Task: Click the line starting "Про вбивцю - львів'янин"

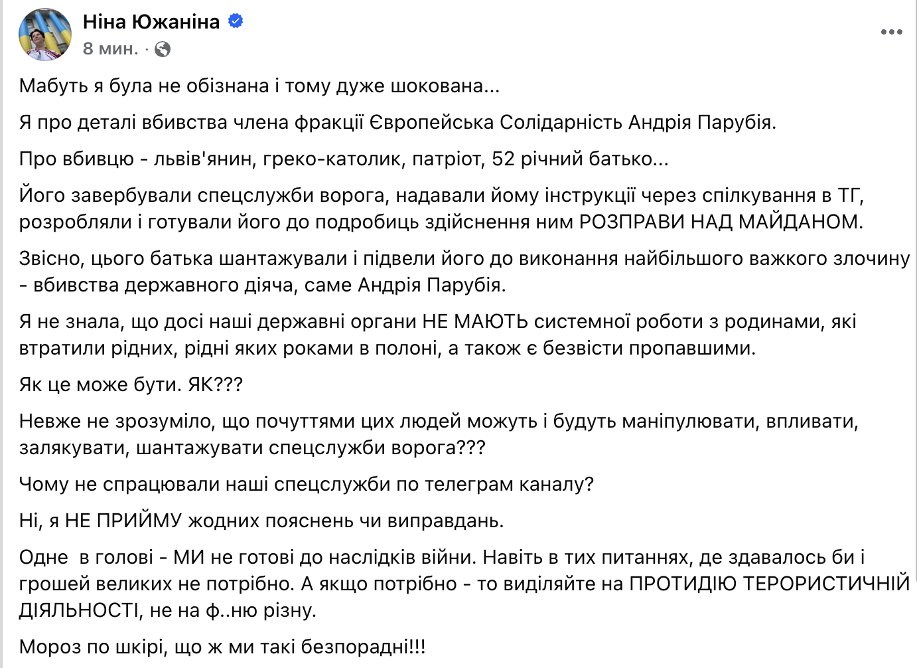Action: [343, 159]
